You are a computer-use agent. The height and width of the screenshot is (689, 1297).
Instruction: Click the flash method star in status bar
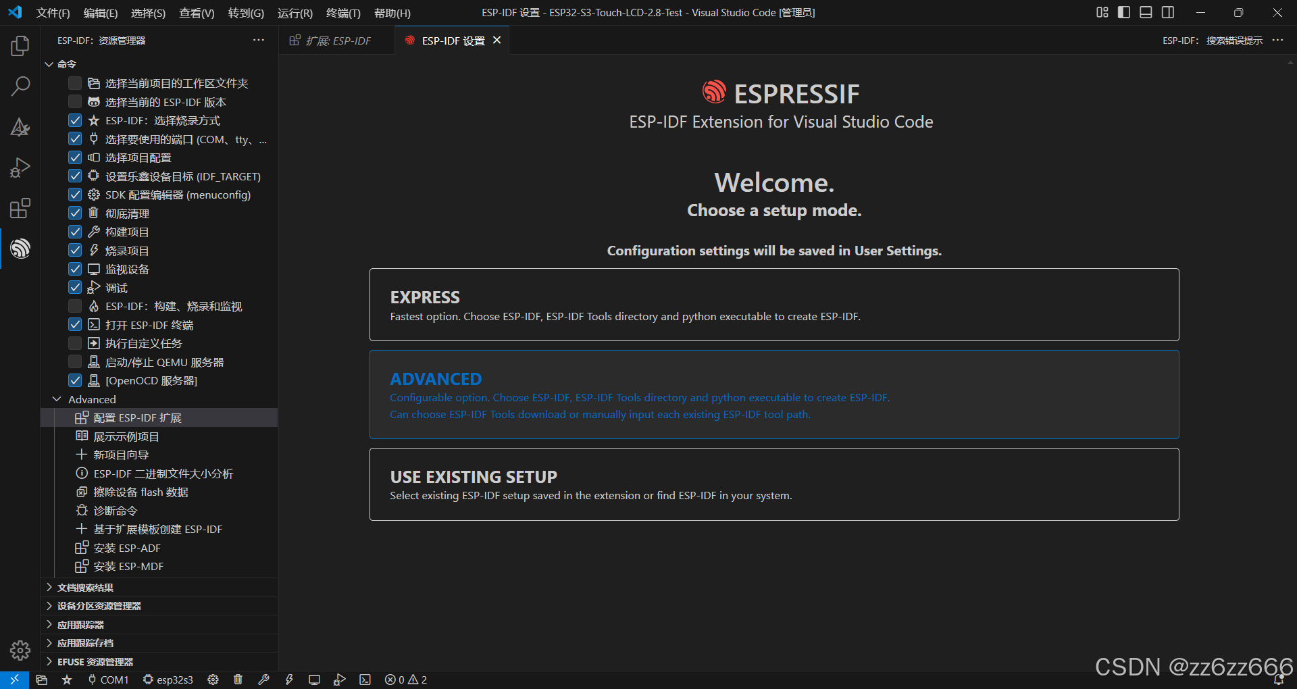pyautogui.click(x=67, y=680)
